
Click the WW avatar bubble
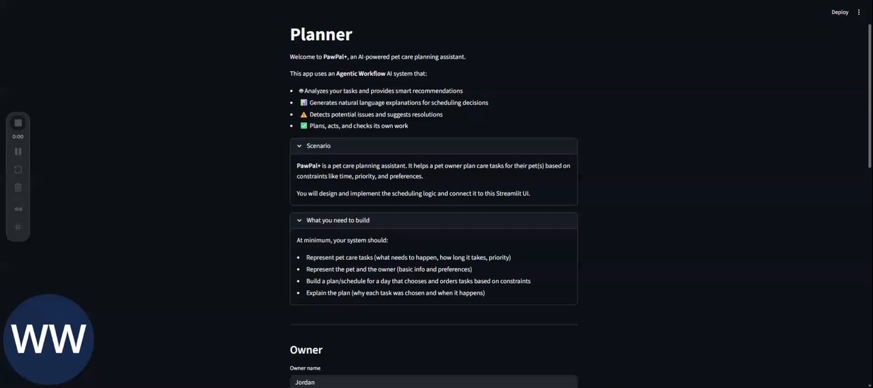(48, 339)
